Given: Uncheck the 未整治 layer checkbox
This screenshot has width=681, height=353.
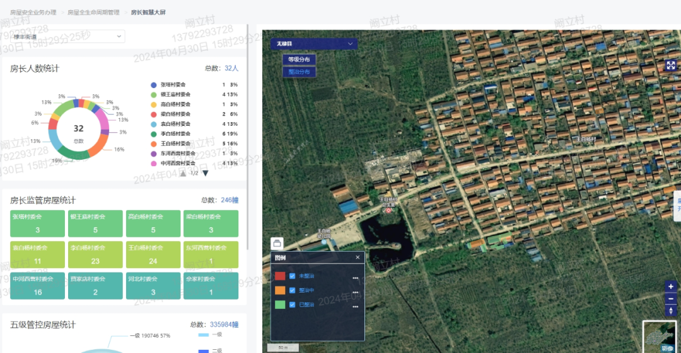Looking at the screenshot, I should (293, 276).
